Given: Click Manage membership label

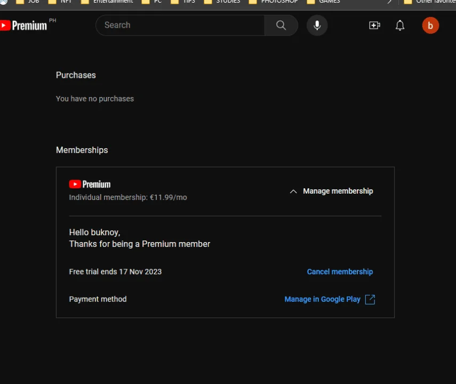Looking at the screenshot, I should coord(338,191).
